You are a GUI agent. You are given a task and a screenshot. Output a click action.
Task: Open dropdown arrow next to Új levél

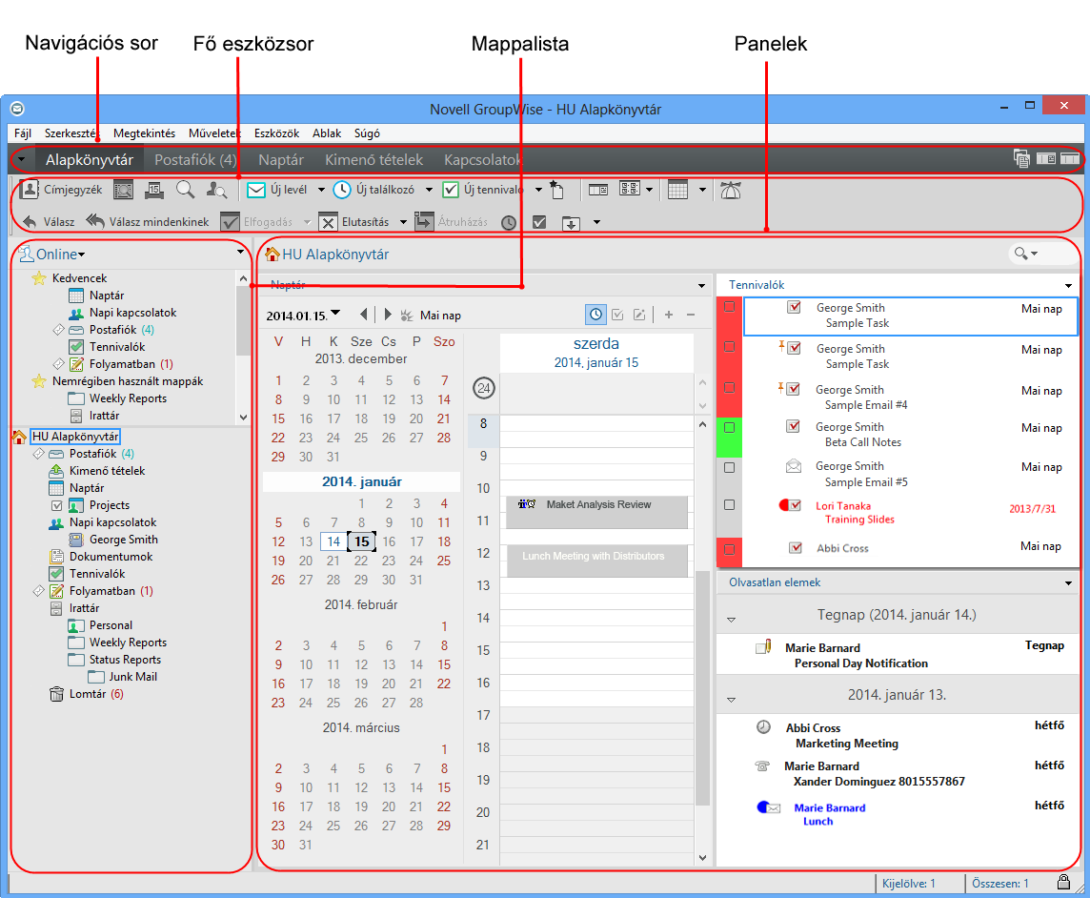(321, 189)
